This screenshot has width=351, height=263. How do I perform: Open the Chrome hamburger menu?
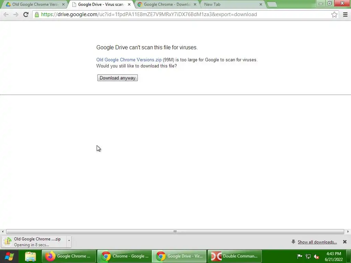point(345,14)
